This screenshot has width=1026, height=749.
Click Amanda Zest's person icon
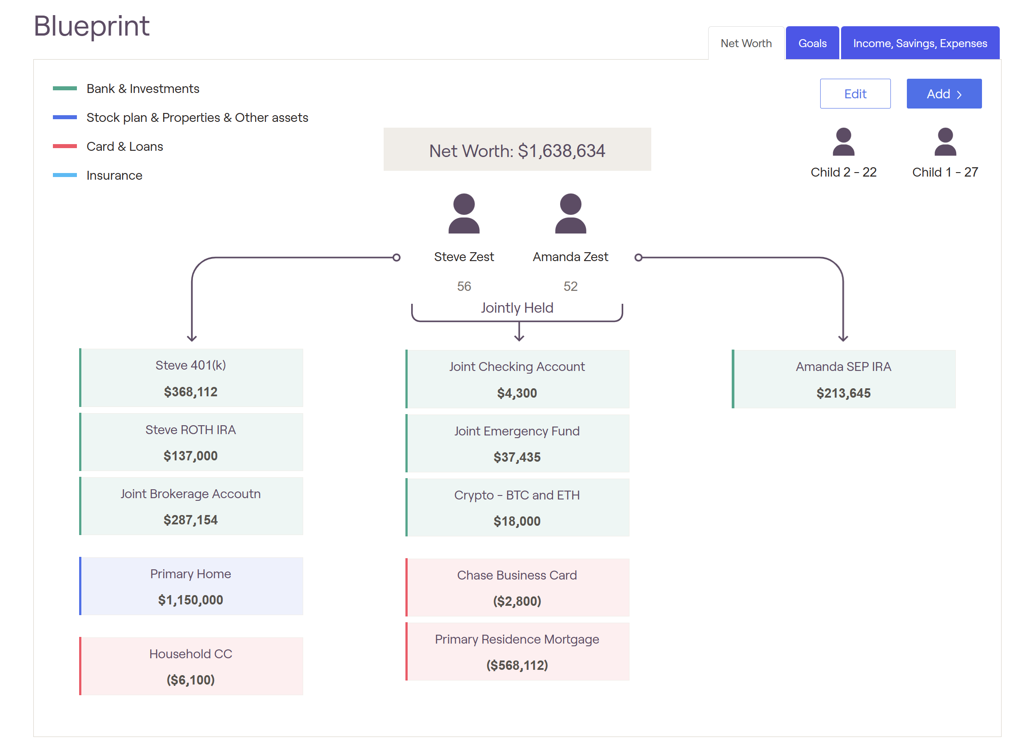[x=570, y=213]
